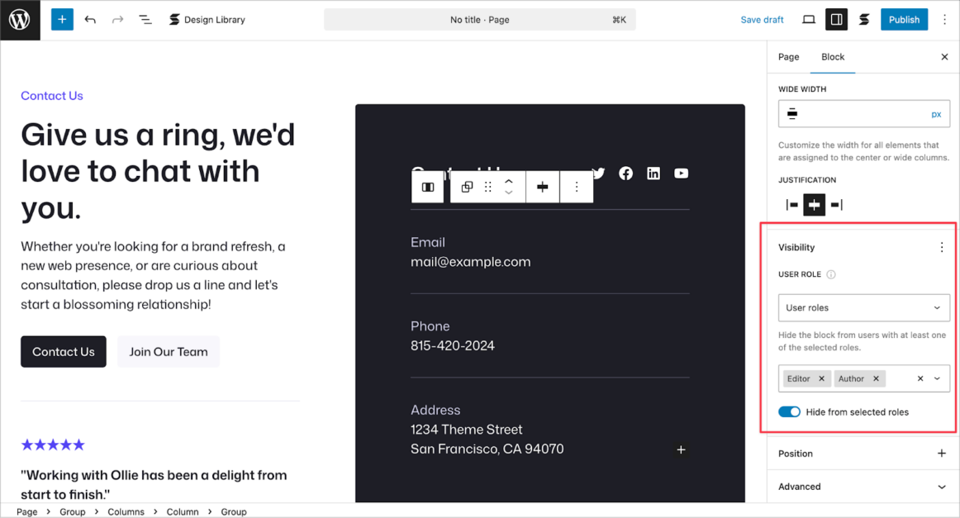Switch to the Page tab
Viewport: 960px width, 518px height.
tap(788, 57)
